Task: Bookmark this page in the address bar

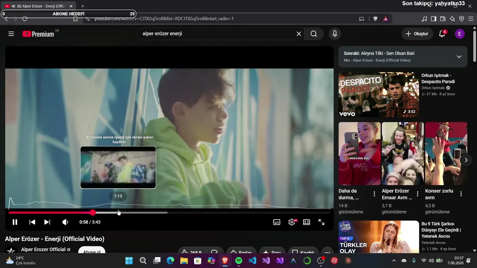Action: (75, 19)
